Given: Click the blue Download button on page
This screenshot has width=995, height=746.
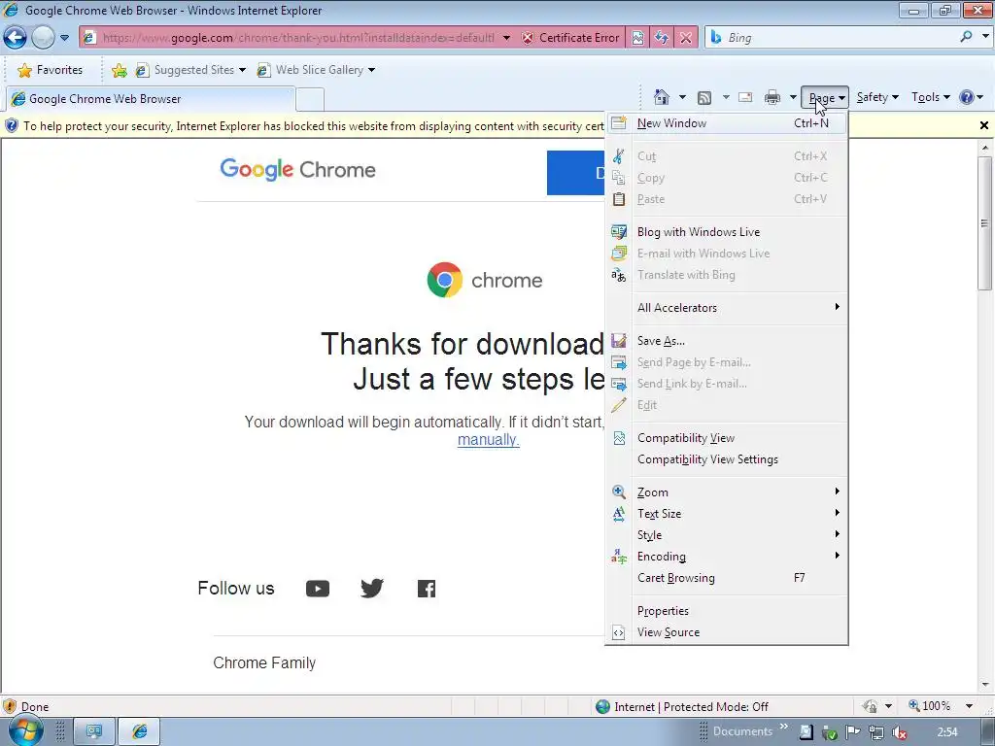Looking at the screenshot, I should pyautogui.click(x=576, y=173).
